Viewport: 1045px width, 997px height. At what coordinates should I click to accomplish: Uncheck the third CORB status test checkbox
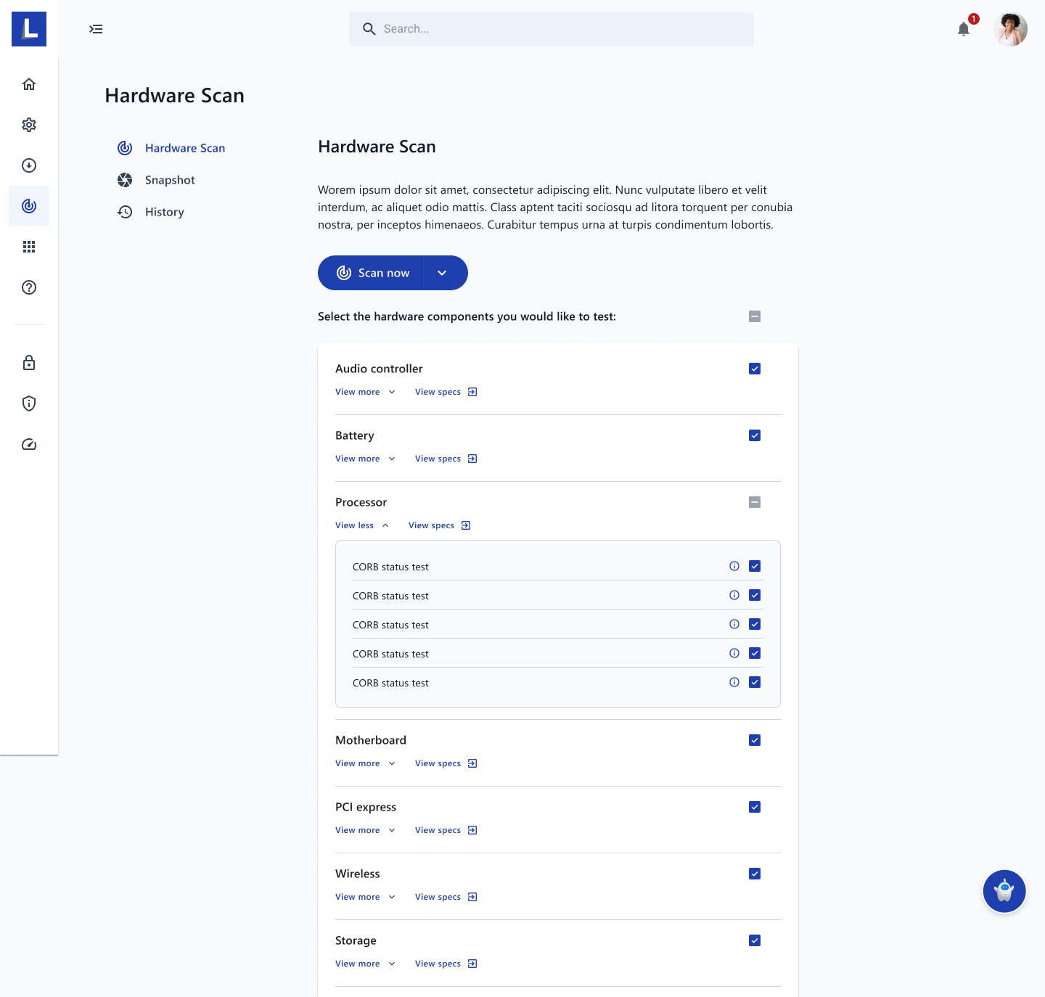[x=755, y=624]
